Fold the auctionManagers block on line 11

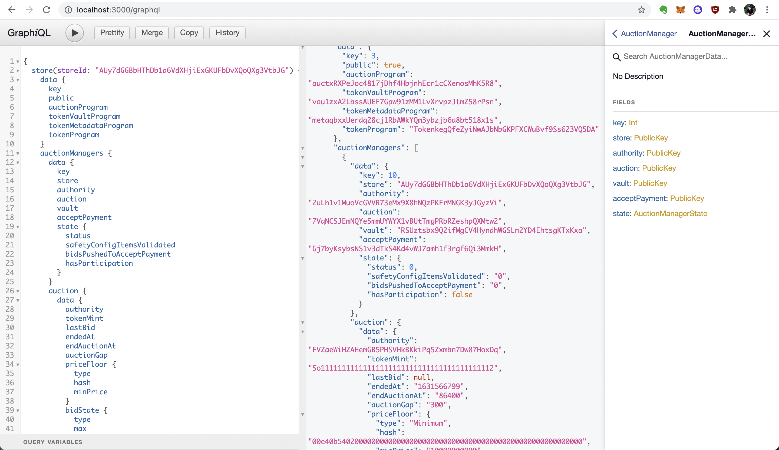[18, 153]
